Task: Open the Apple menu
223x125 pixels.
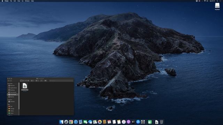Action: coord(2,1)
